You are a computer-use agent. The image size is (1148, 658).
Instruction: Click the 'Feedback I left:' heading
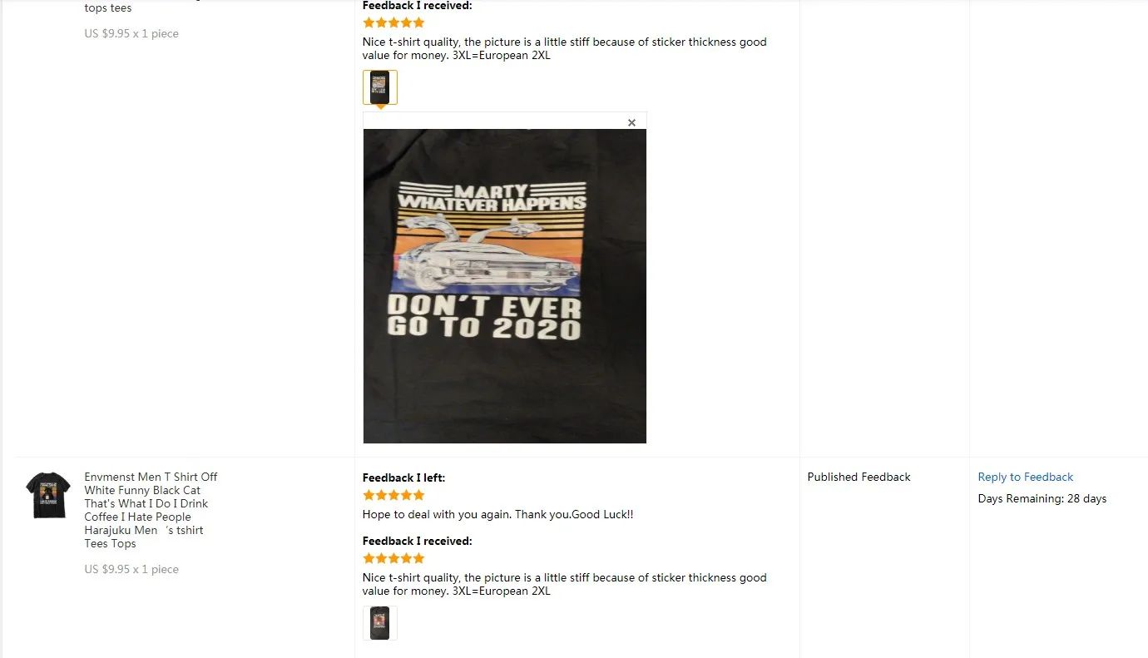coord(403,477)
